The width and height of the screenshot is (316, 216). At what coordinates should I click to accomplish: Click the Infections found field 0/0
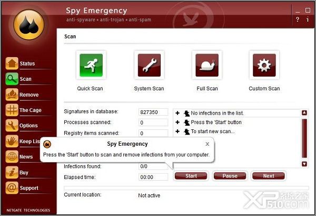click(153, 166)
